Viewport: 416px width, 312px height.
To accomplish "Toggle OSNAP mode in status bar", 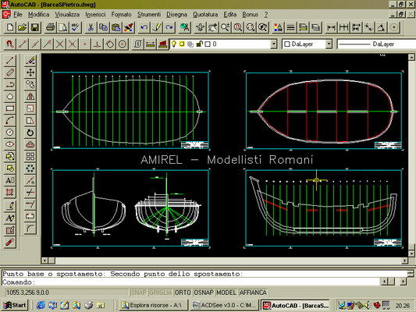I will pos(204,292).
